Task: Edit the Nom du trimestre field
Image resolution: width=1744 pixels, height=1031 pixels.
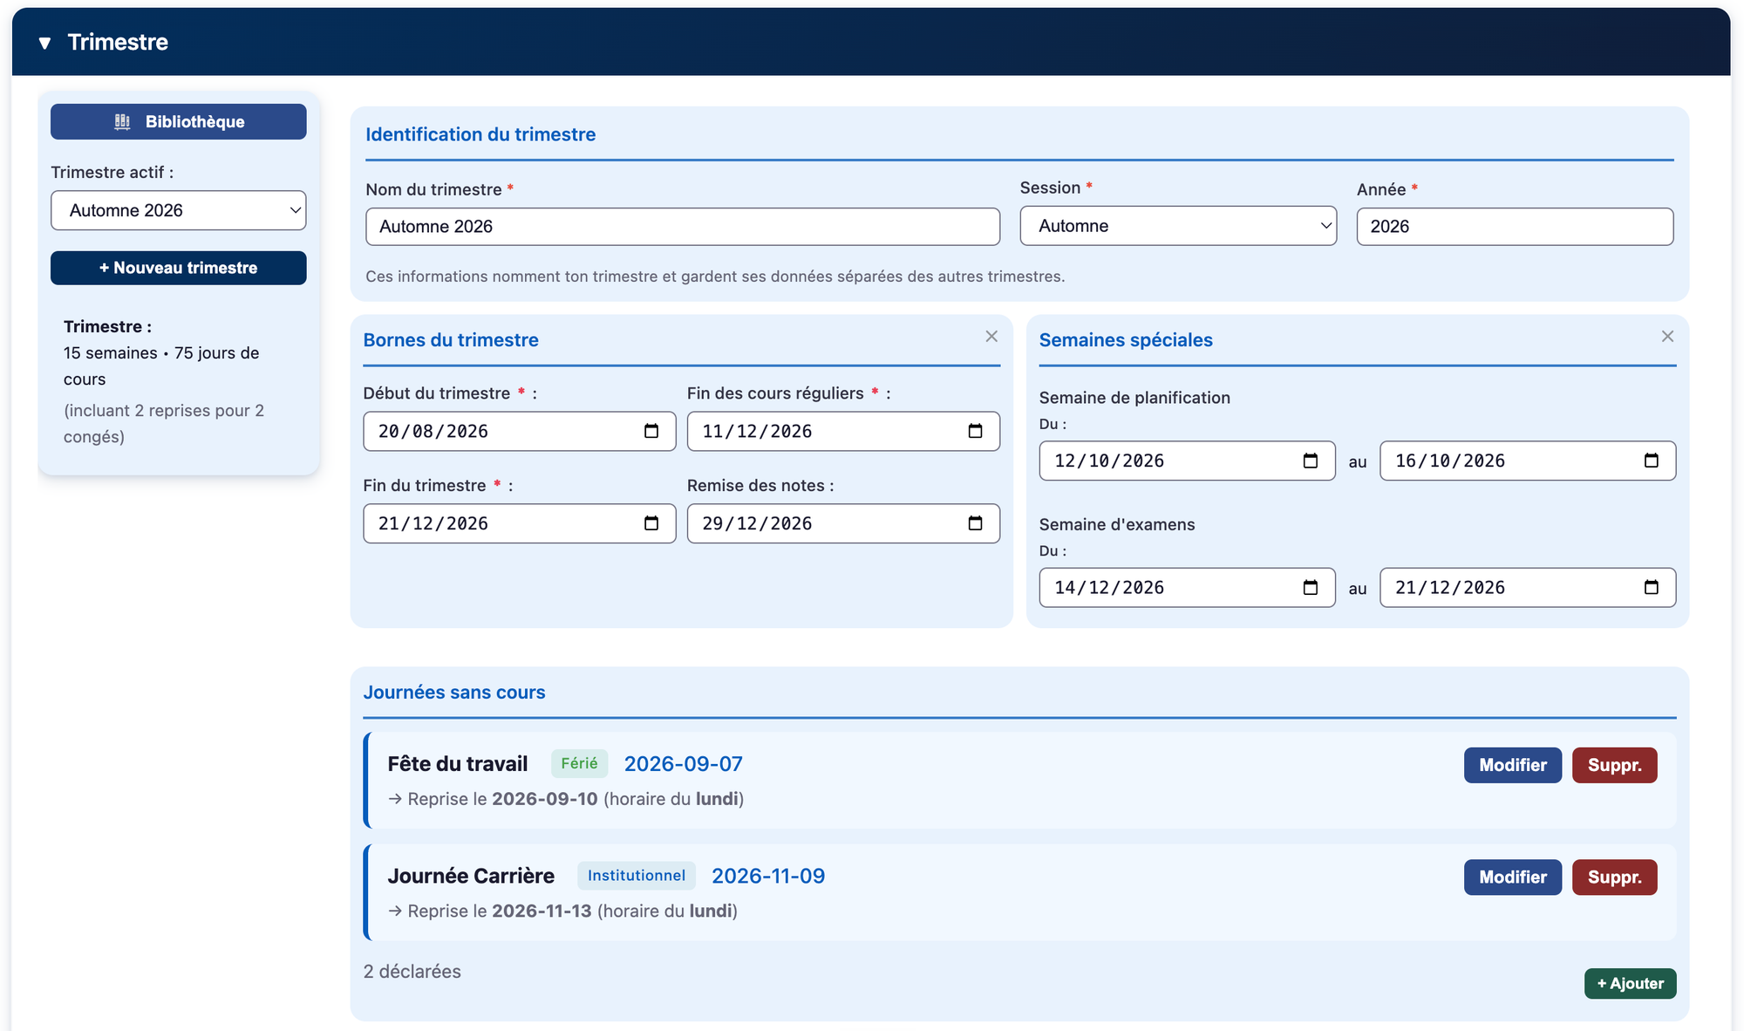Action: [683, 227]
